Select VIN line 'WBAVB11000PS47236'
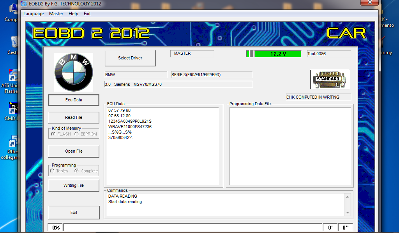The width and height of the screenshot is (399, 233). (130, 127)
